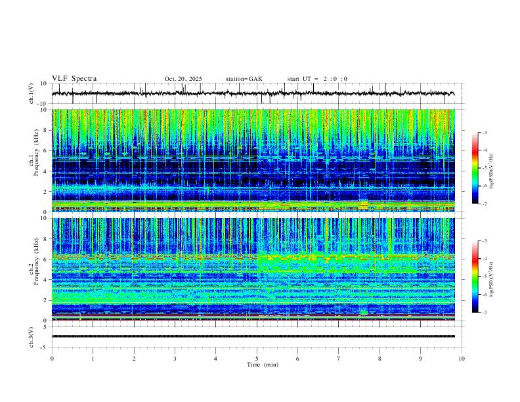520x402 pixels.
Task: Select the "Oct. 20, 2025" date text
Action: (183, 79)
